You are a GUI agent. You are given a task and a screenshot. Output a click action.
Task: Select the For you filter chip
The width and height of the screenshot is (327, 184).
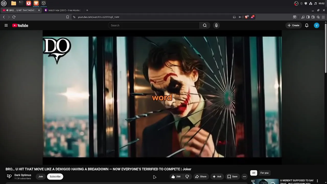[264, 173]
